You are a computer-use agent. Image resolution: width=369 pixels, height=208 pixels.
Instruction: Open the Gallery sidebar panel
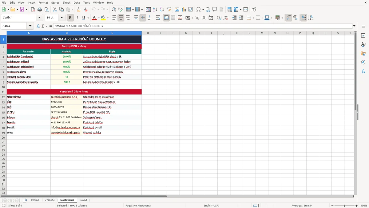(363, 53)
